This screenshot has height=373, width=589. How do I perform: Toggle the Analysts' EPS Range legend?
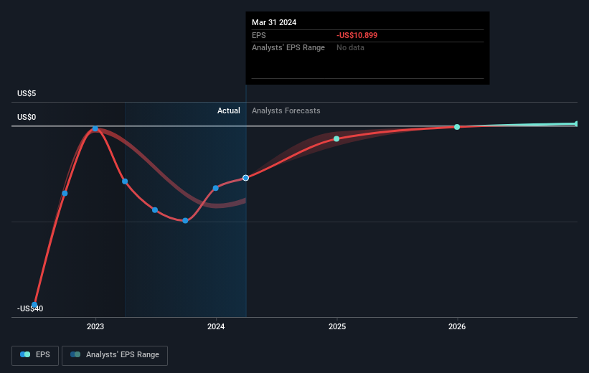pyautogui.click(x=115, y=355)
